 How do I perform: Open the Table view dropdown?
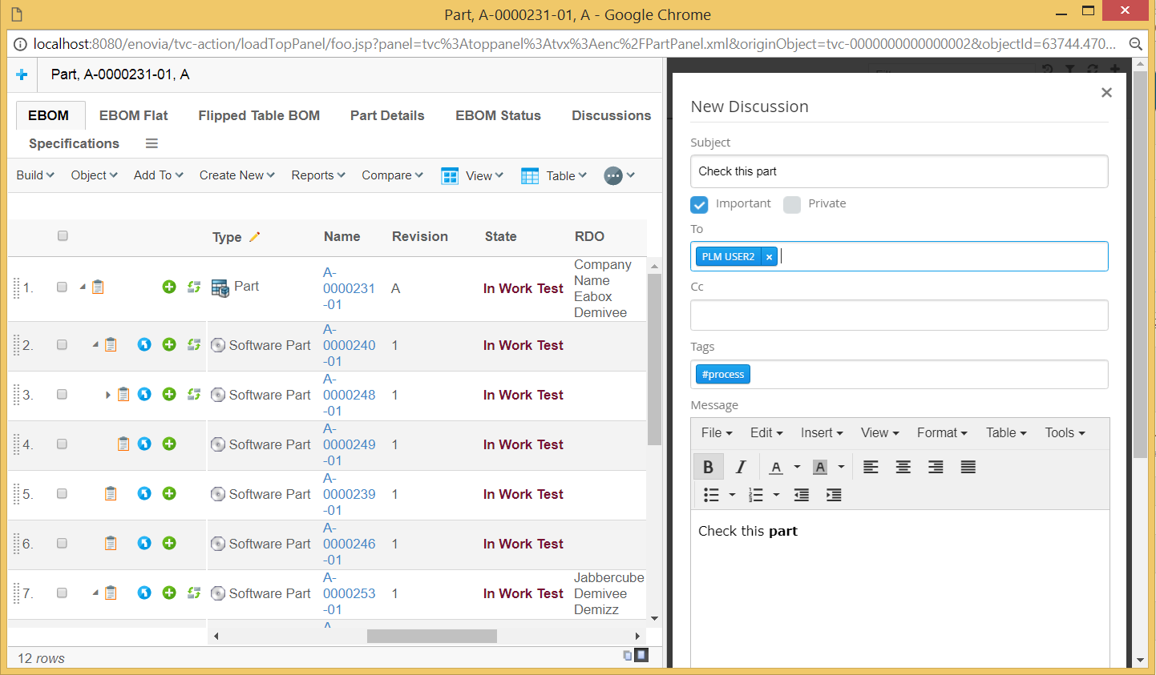(x=553, y=175)
